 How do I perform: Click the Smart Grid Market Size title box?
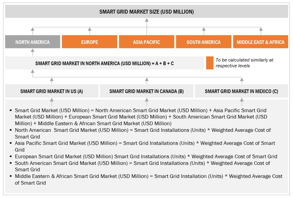coord(146,12)
